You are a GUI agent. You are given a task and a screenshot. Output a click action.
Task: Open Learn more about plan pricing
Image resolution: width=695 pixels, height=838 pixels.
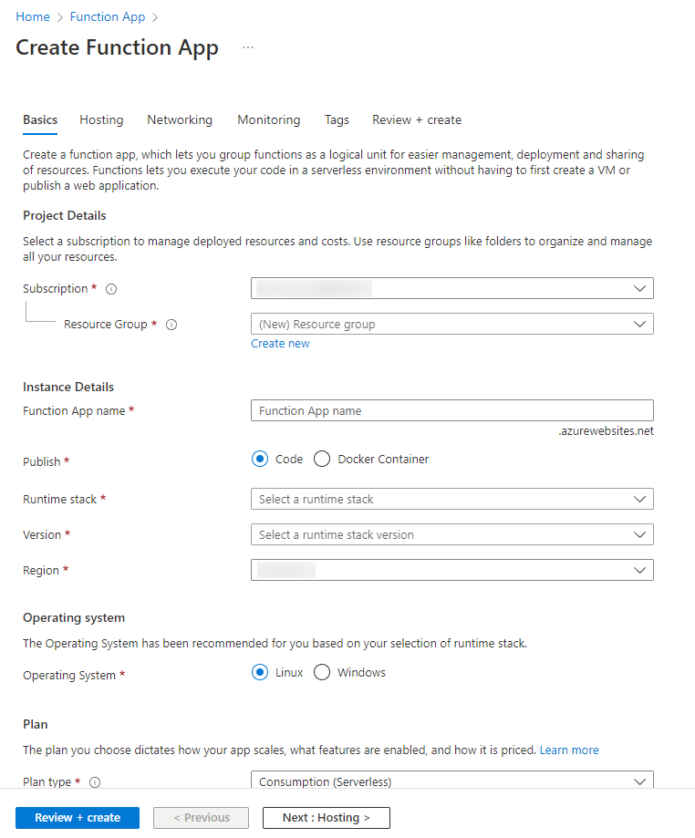(568, 750)
